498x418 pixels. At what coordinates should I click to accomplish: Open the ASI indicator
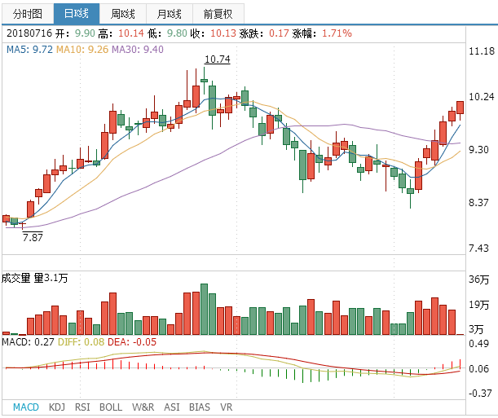pyautogui.click(x=172, y=407)
